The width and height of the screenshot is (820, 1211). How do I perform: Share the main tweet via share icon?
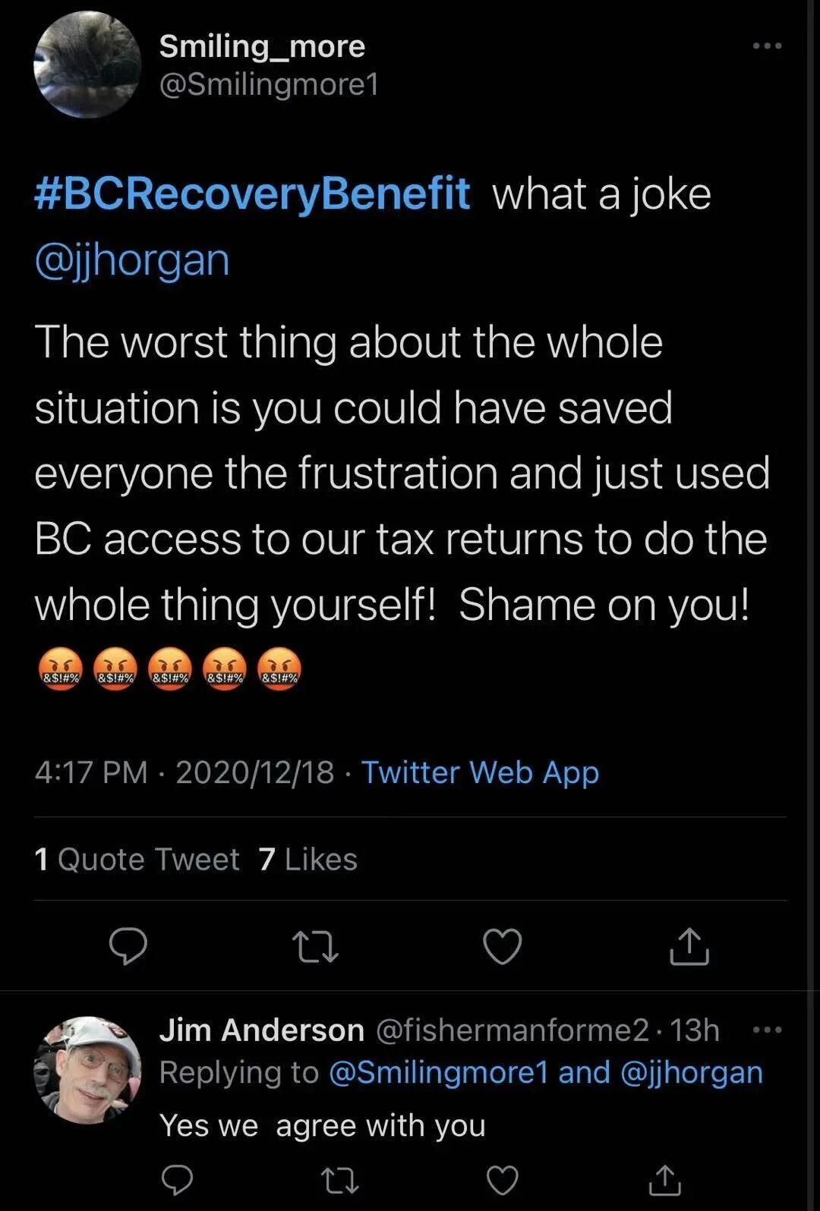pos(689,946)
